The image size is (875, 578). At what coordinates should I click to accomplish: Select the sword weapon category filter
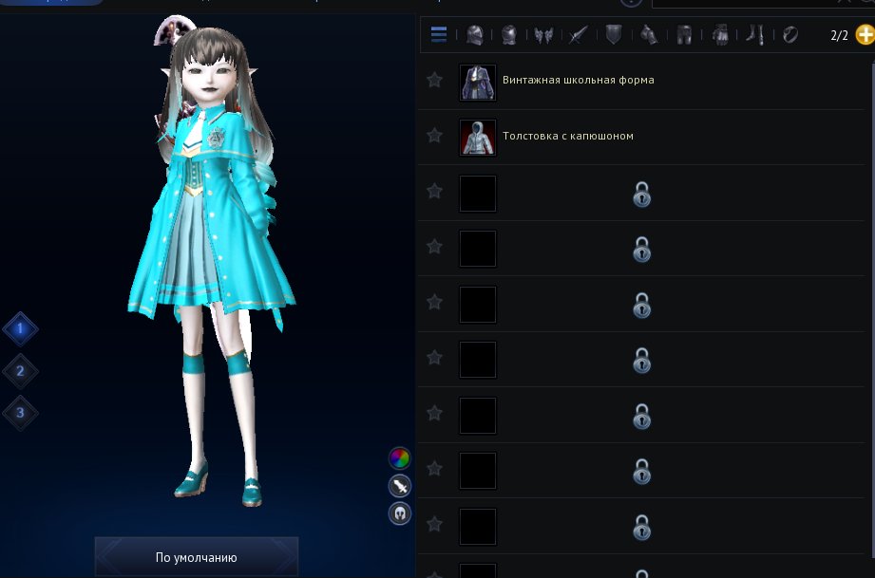578,36
